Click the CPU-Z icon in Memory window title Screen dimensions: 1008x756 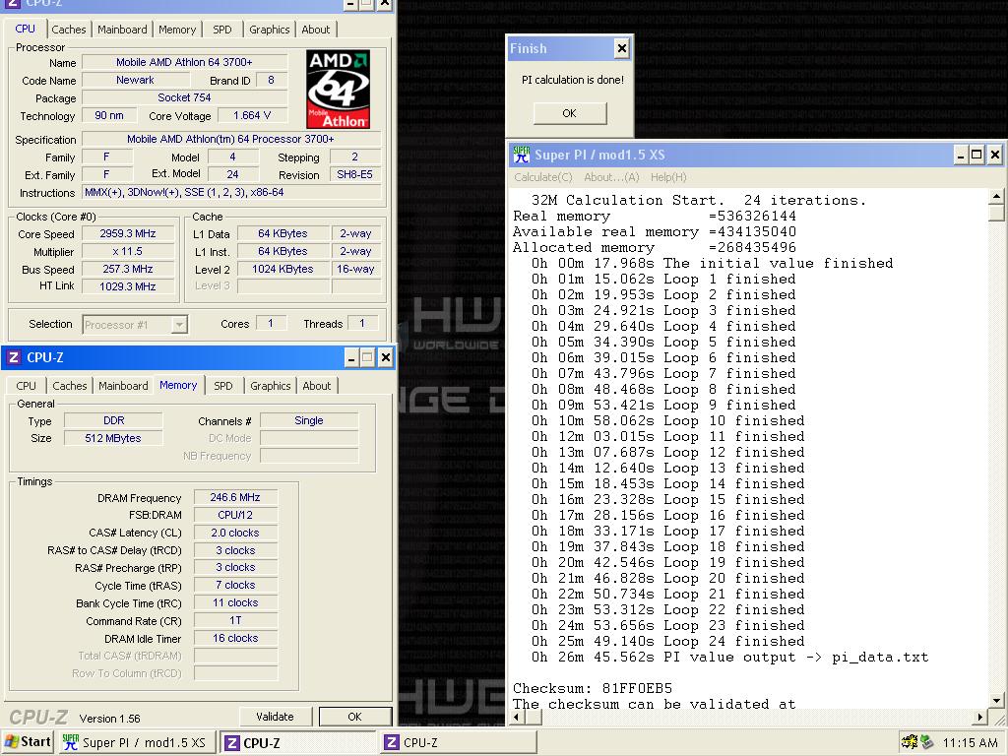(x=13, y=357)
